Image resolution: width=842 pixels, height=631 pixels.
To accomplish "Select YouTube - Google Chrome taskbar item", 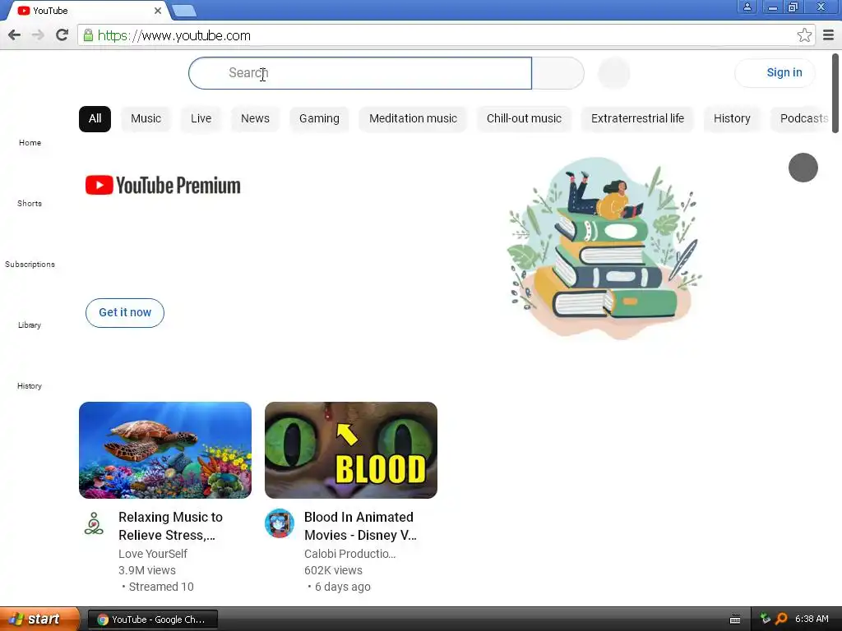I will tap(152, 619).
